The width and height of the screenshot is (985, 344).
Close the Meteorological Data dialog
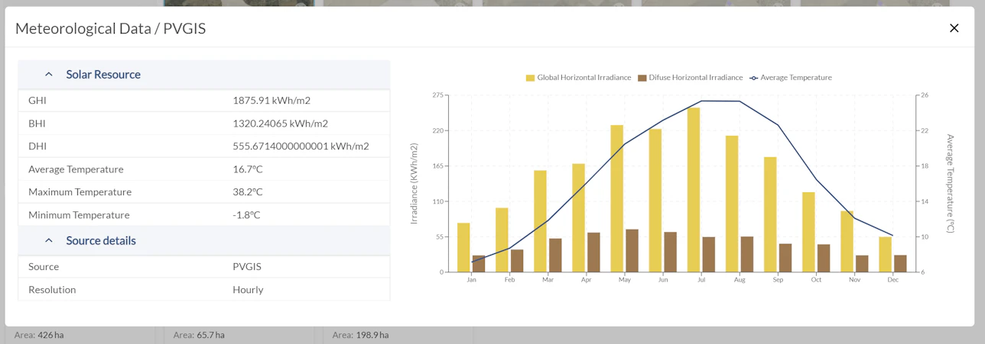(954, 28)
